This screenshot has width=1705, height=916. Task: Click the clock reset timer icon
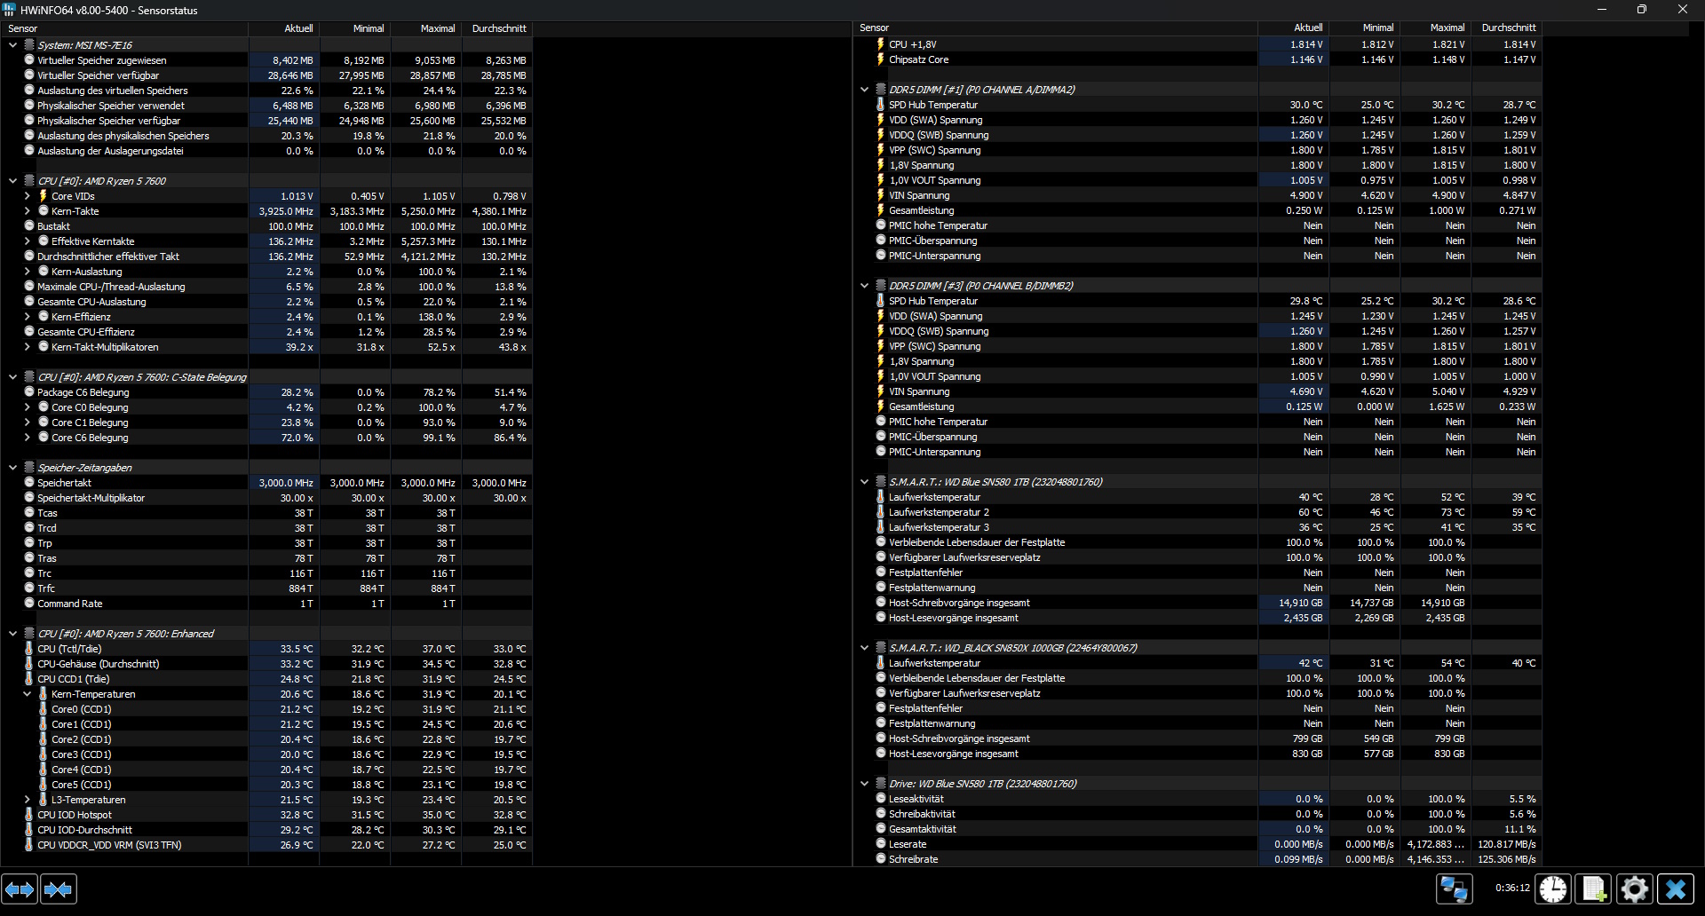(x=1553, y=888)
